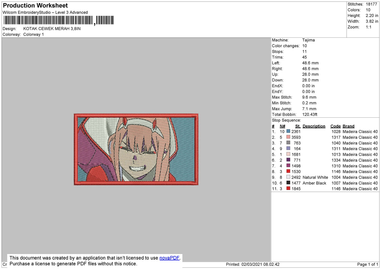Select the pink swatch beside stop 2
This screenshot has width=381, height=269.
(288, 137)
